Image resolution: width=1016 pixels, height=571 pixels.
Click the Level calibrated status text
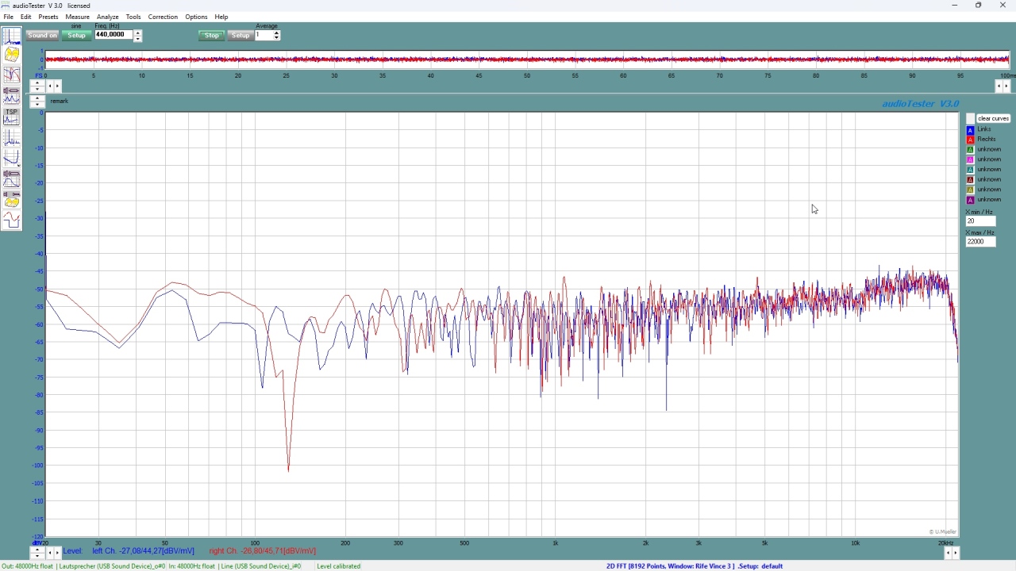(x=339, y=566)
